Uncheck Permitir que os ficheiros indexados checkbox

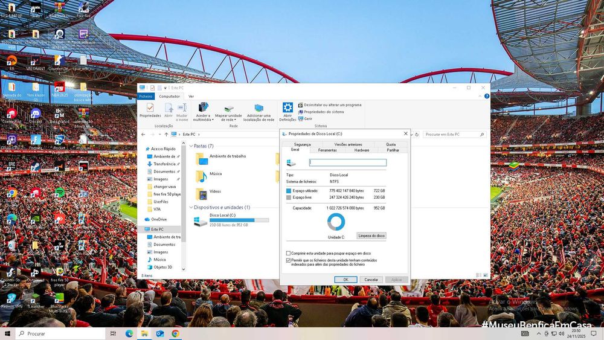coord(288,260)
